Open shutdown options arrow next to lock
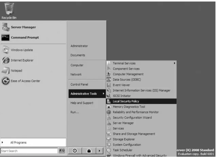 click(x=100, y=151)
